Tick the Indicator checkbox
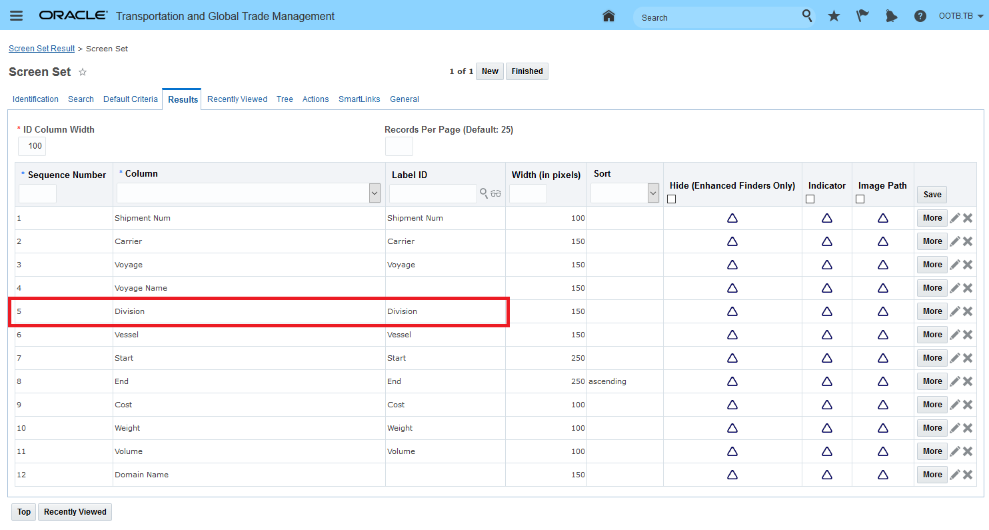 click(810, 199)
